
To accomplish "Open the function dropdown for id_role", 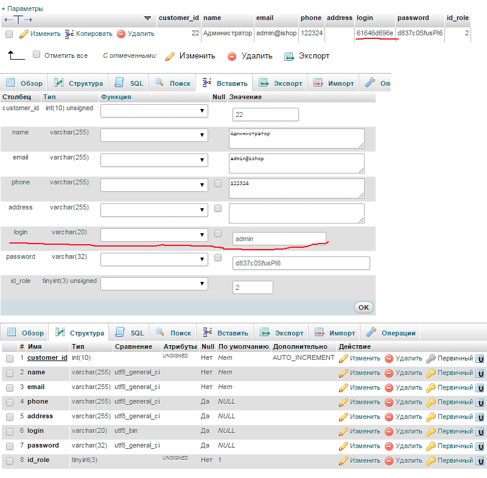I will [154, 284].
